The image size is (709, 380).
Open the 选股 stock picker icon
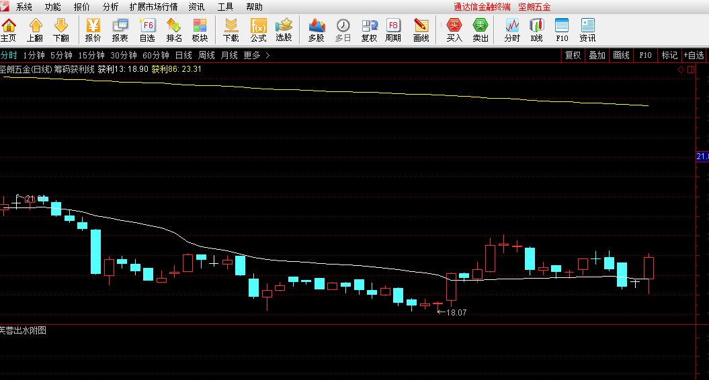(284, 30)
